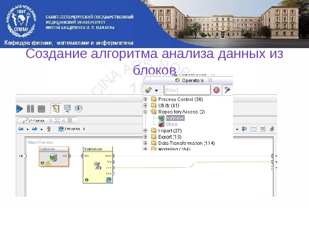
Task: Focus the Filter input field
Action: pyautogui.click(x=187, y=90)
